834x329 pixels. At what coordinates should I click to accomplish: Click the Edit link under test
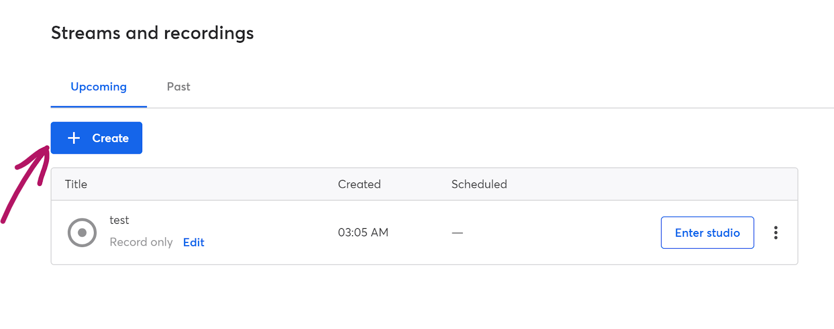pyautogui.click(x=193, y=242)
